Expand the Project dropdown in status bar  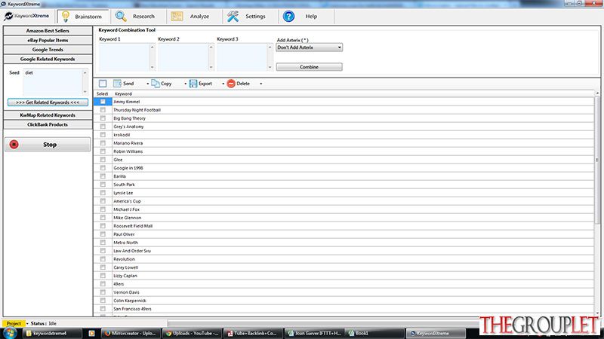point(27,324)
